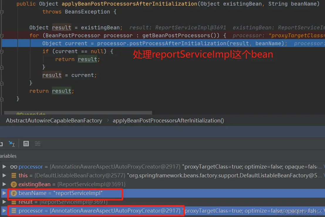
Task: Click the highlighted line 'Object current = processor...'
Action: 163,43
